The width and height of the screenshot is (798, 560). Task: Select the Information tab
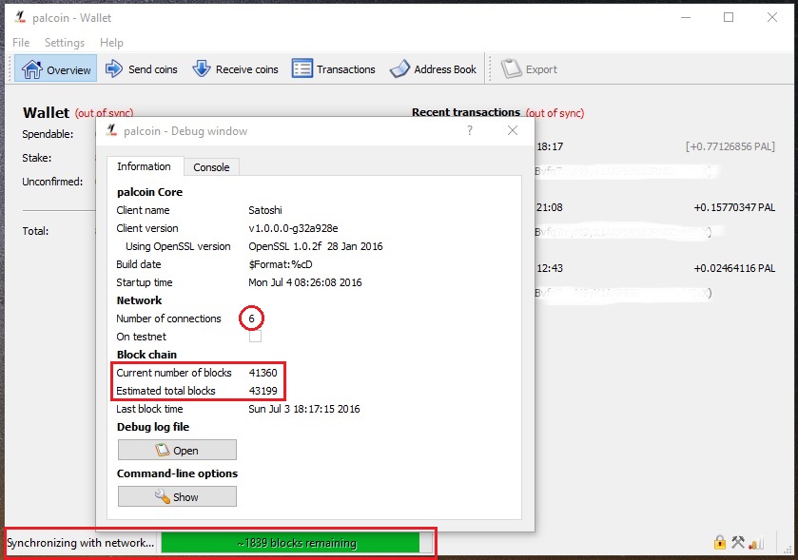click(x=144, y=166)
